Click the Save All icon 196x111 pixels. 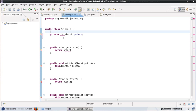pyautogui.click(x=14, y=9)
